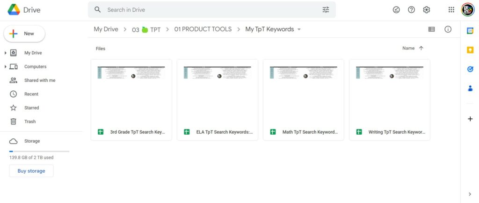This screenshot has height=203, width=479.
Task: Click the My Drive sidebar icon
Action: (x=14, y=53)
